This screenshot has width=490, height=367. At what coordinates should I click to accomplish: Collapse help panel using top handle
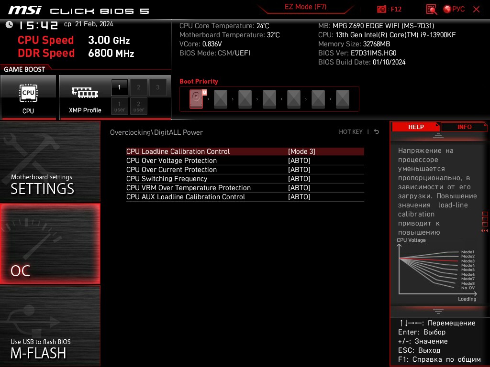[438, 136]
